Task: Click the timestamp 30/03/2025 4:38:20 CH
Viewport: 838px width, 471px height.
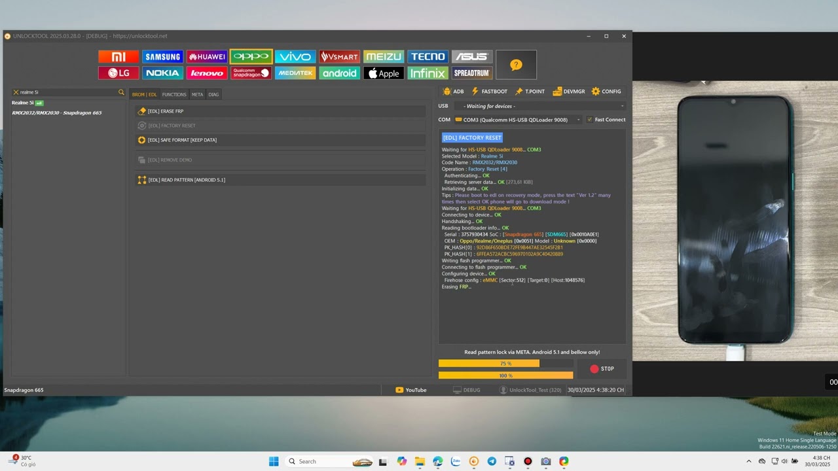Action: (x=596, y=390)
